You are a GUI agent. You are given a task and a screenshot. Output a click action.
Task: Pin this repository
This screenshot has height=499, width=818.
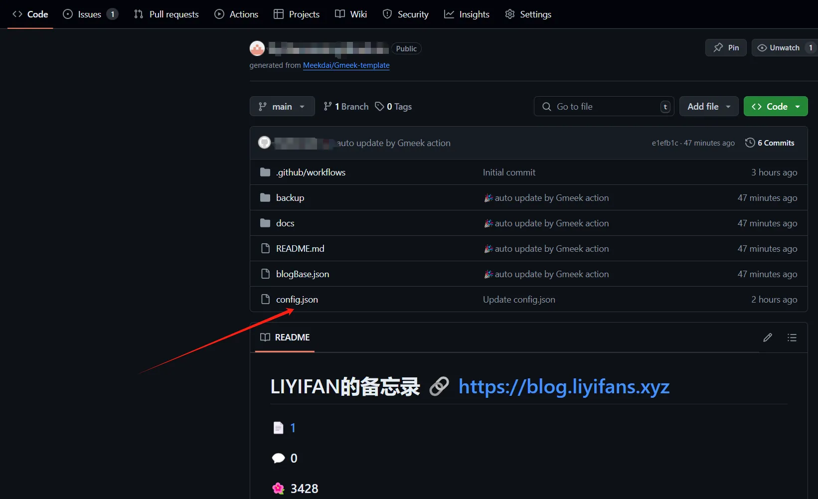[726, 48]
